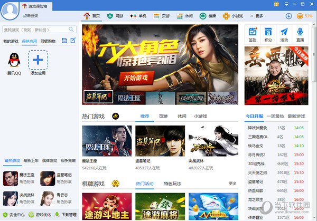
Task: Click the download circle icon
Action: pyautogui.click(x=288, y=16)
